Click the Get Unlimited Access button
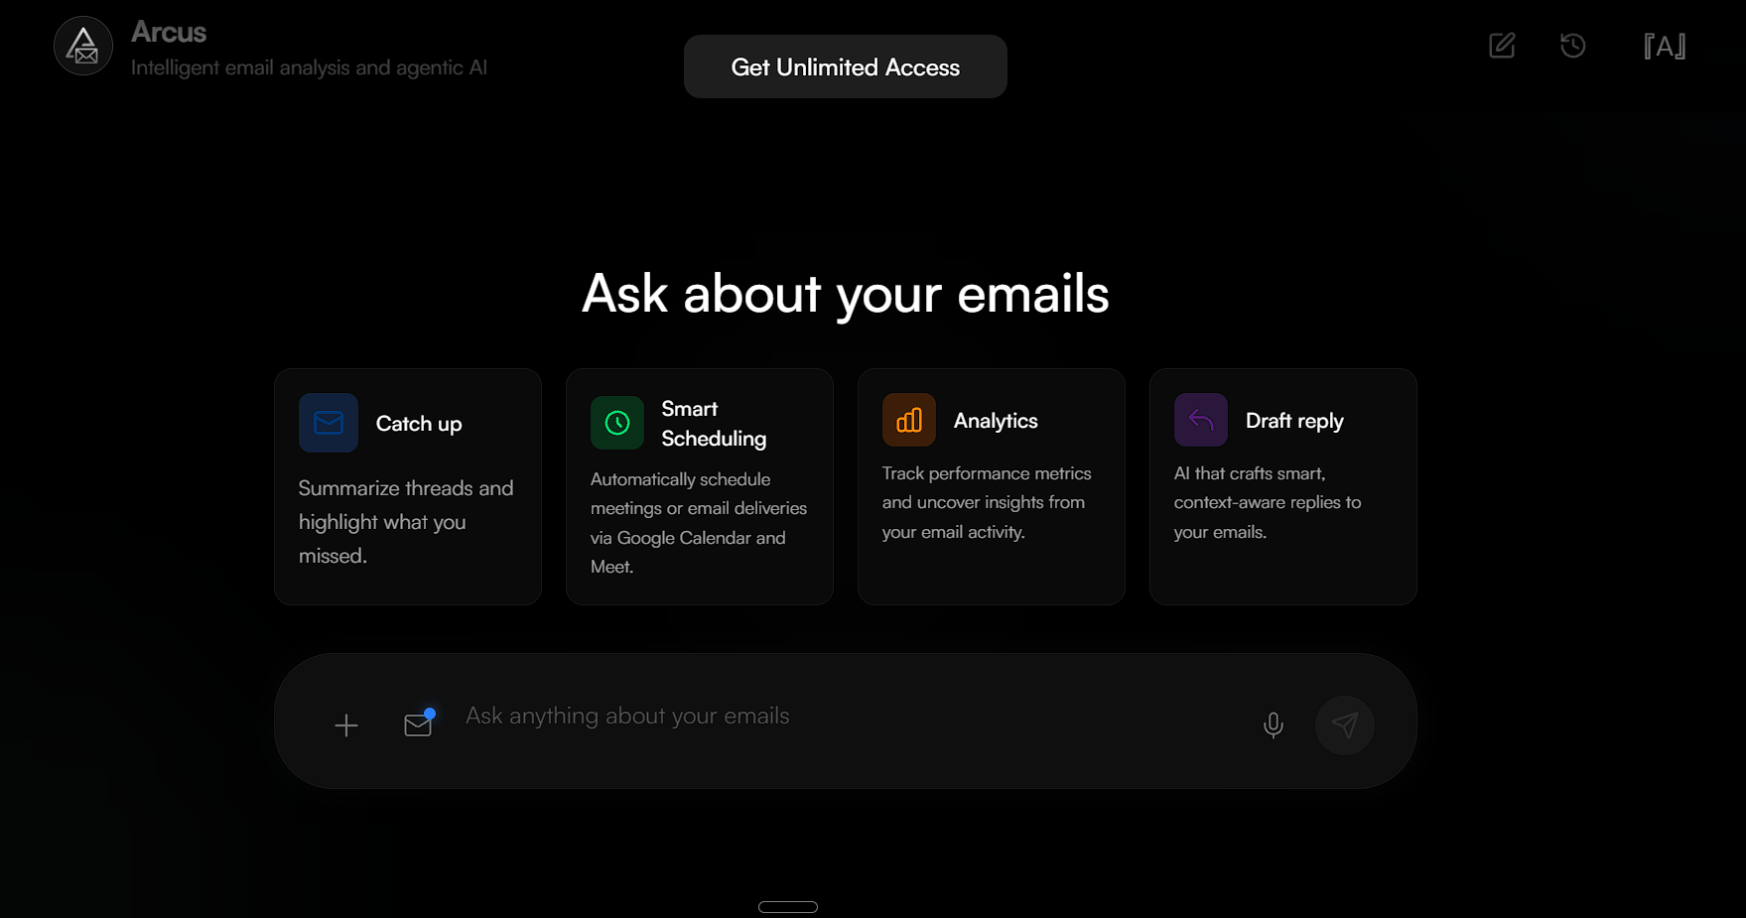 [x=845, y=66]
